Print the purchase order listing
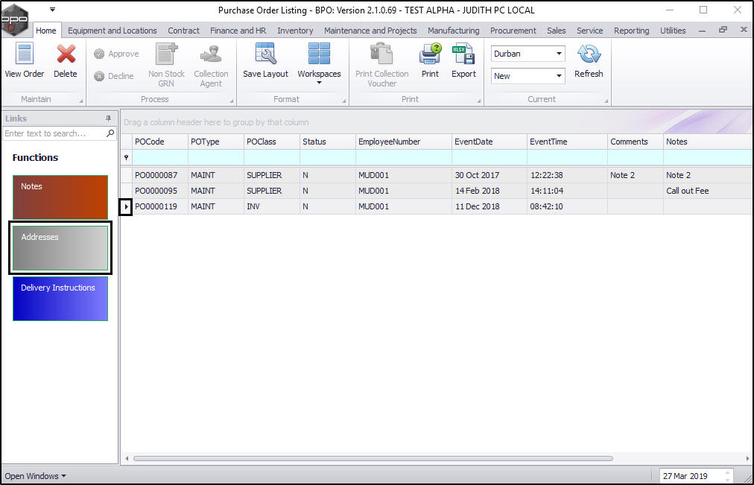Image resolution: width=754 pixels, height=485 pixels. tap(430, 60)
